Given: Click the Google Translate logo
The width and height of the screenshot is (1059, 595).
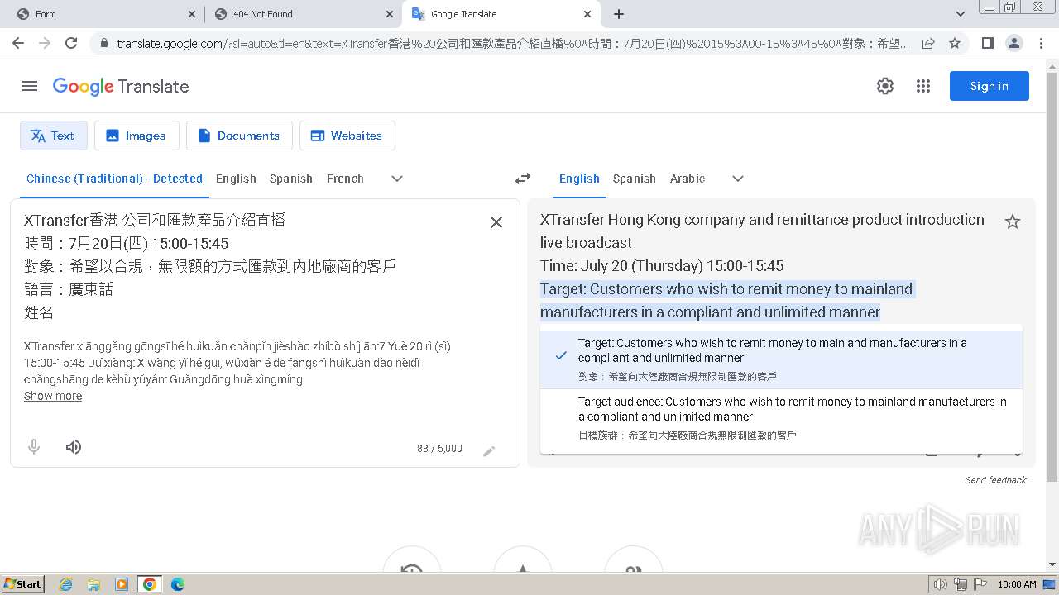Looking at the screenshot, I should coord(121,86).
